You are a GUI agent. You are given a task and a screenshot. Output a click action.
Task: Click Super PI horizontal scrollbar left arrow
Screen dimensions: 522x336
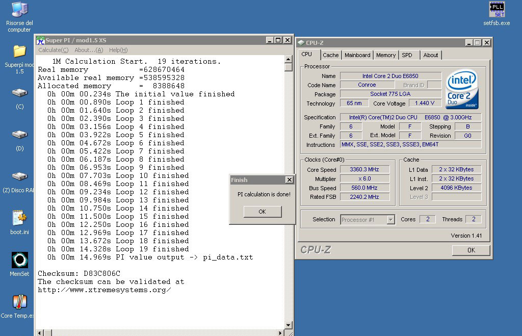[x=40, y=332]
